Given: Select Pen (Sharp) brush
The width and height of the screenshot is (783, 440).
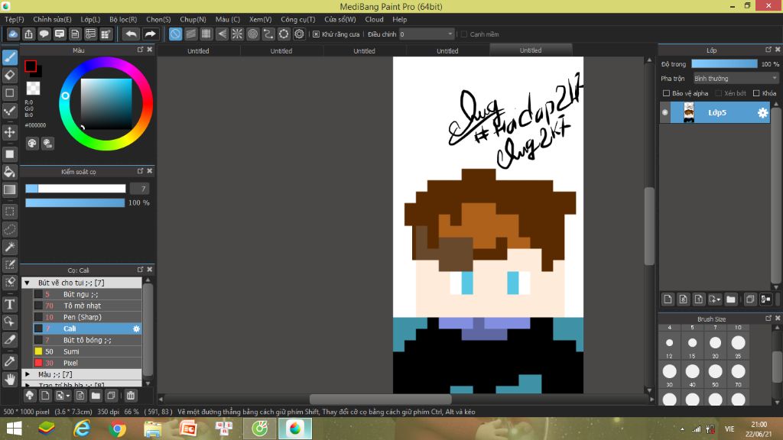Looking at the screenshot, I should [x=87, y=317].
